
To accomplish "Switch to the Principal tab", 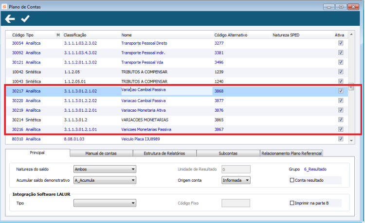I will (37, 153).
